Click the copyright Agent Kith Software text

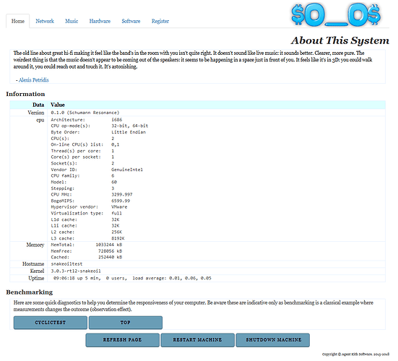click(x=355, y=355)
